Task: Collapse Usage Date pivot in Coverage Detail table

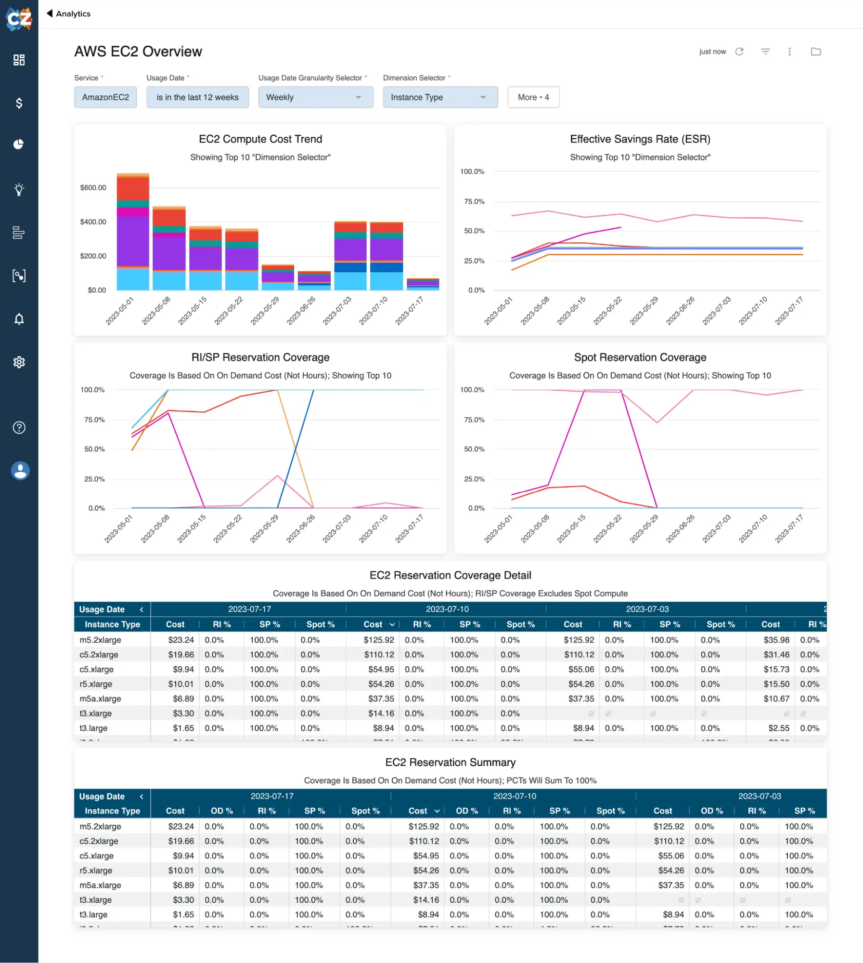Action: point(142,609)
